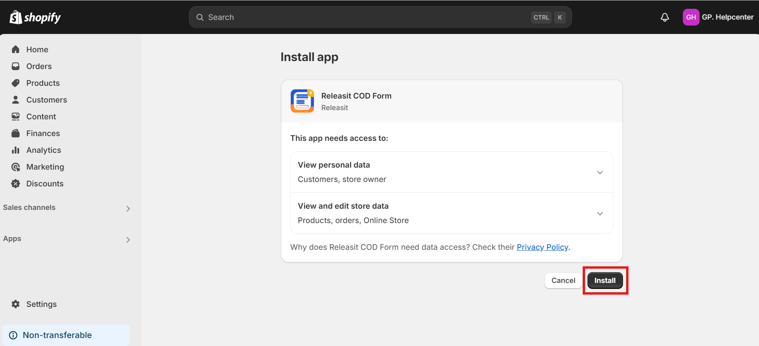Open Customers in the sidebar
The image size is (759, 346).
click(x=46, y=100)
